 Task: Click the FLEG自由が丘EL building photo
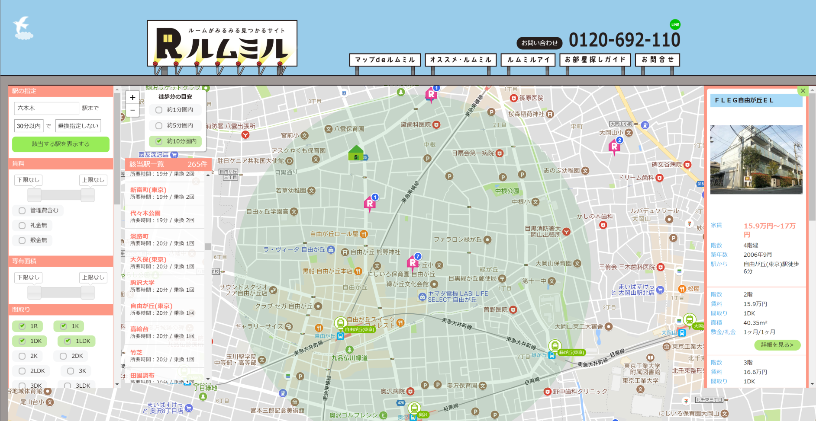tap(756, 159)
